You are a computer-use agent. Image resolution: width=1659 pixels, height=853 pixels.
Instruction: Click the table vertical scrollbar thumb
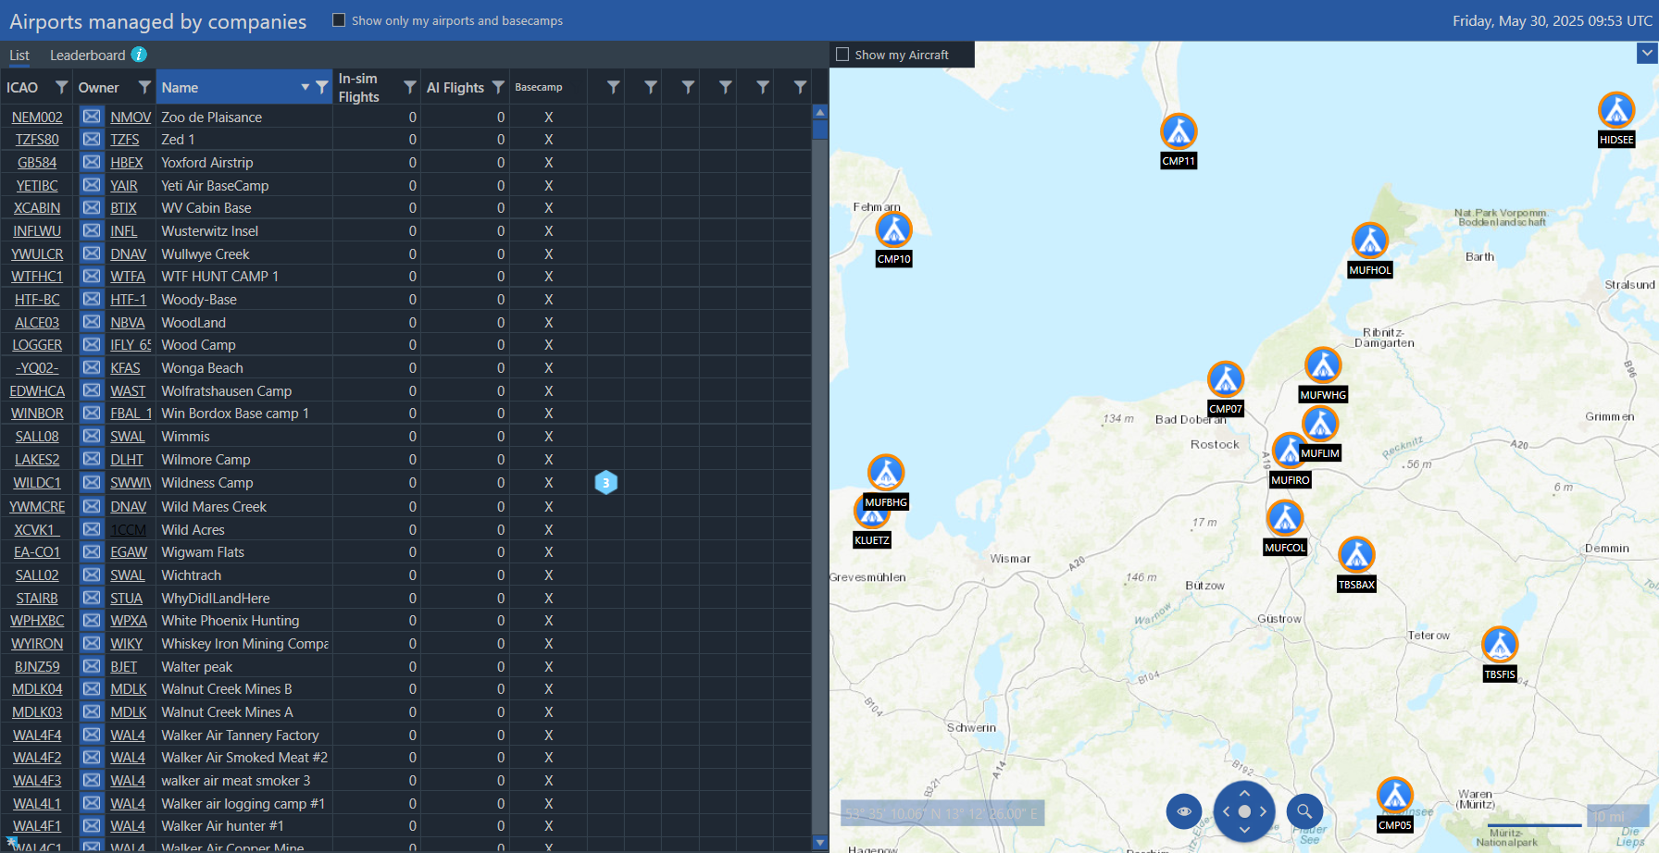(x=819, y=129)
